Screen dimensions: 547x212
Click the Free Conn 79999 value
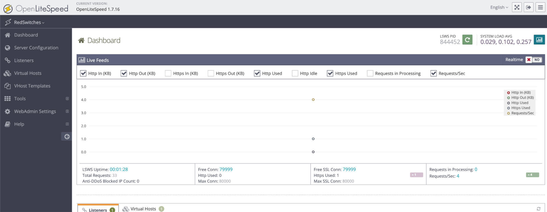(x=226, y=169)
